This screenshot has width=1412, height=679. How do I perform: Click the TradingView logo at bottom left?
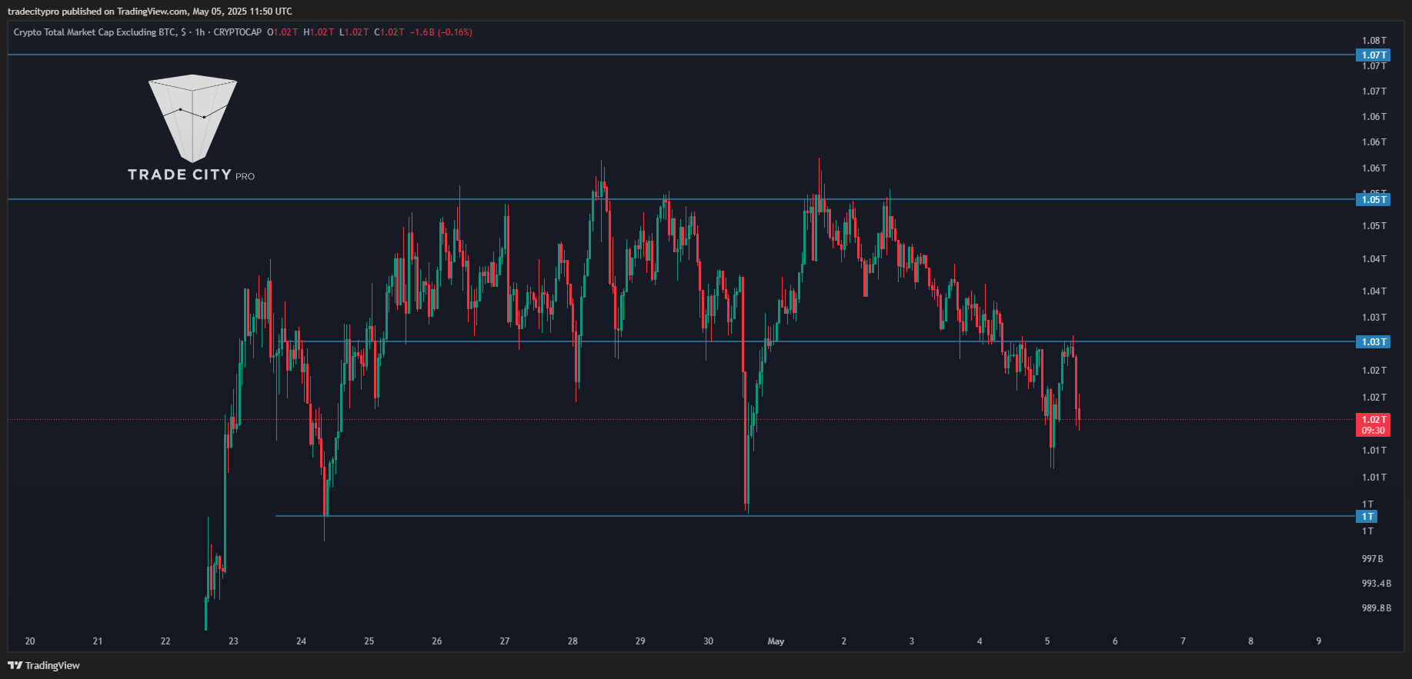click(x=44, y=665)
